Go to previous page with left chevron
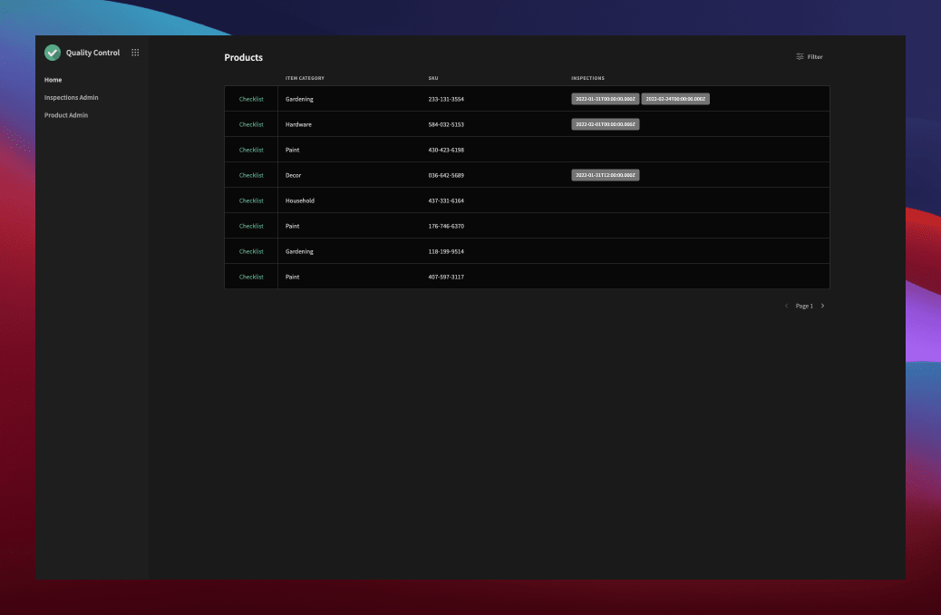941x615 pixels. coord(786,306)
